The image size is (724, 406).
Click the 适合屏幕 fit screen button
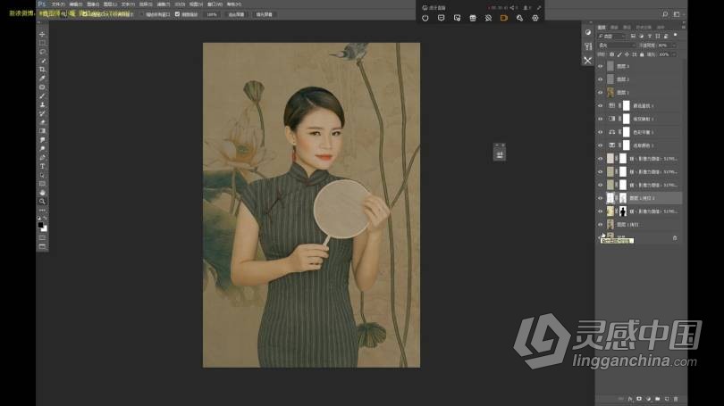[236, 14]
